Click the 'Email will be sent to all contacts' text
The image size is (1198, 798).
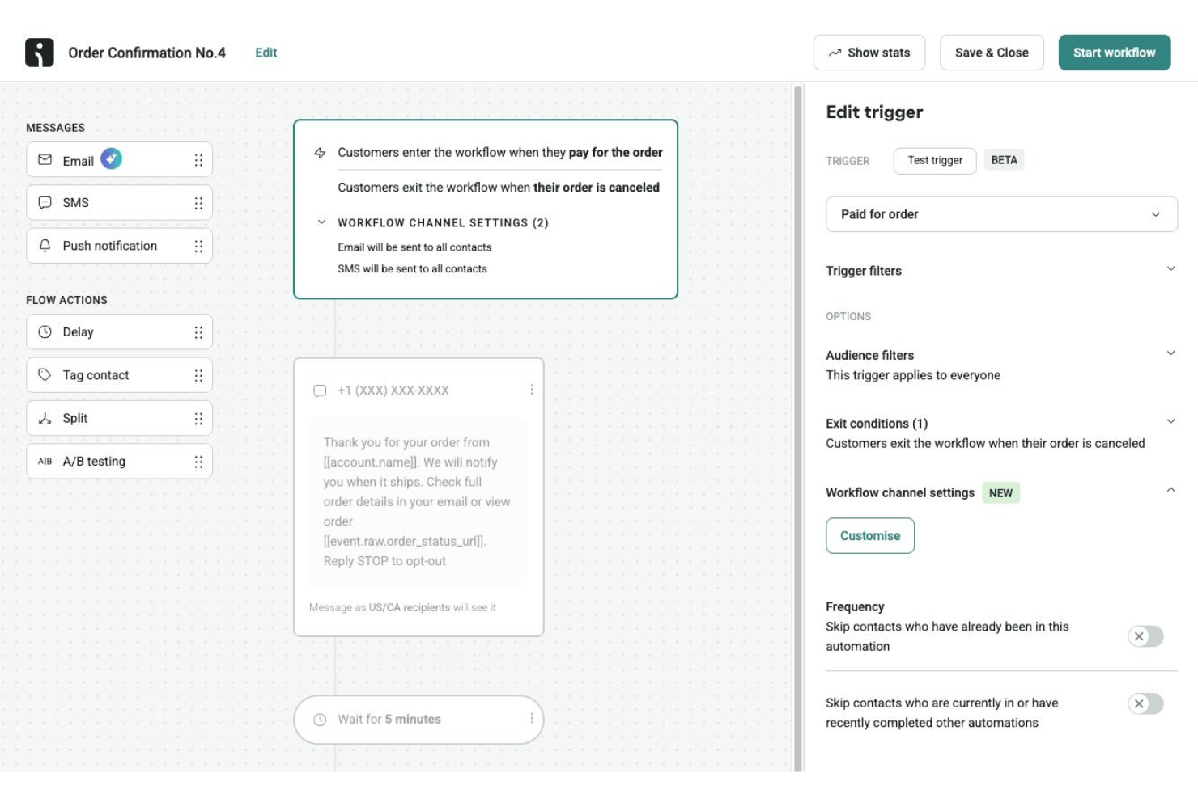(414, 247)
